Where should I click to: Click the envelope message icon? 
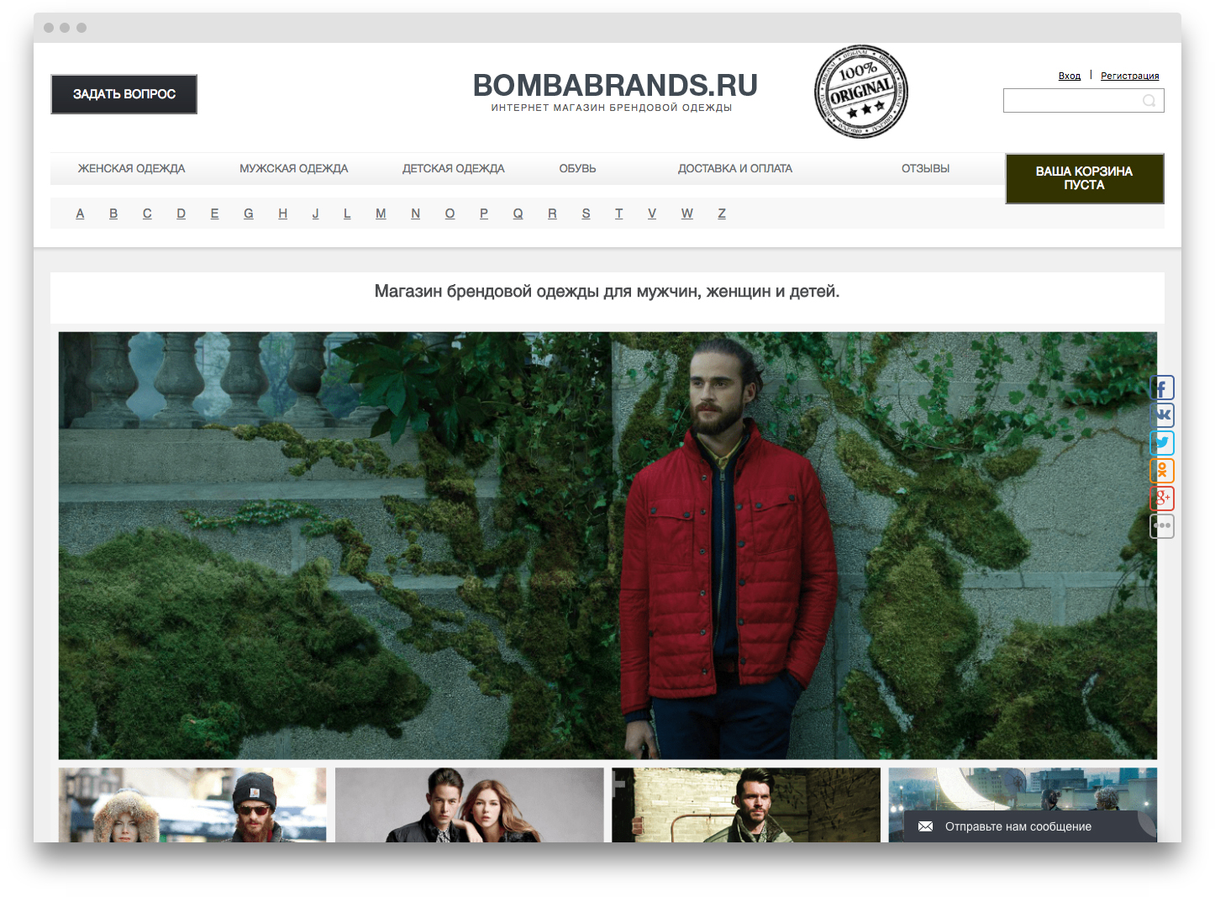(925, 826)
